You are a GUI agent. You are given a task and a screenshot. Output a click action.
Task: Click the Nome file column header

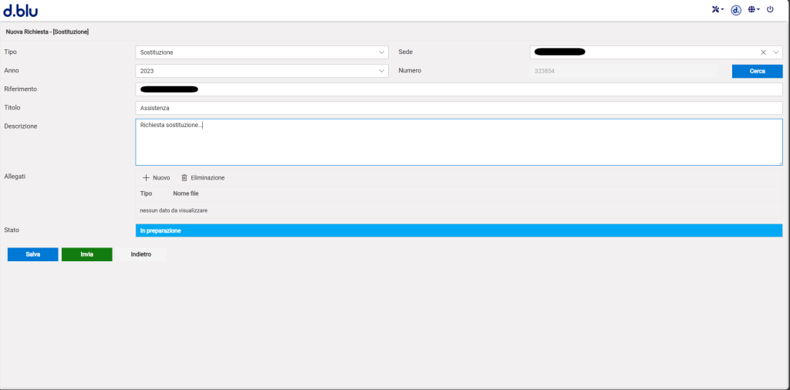click(185, 193)
